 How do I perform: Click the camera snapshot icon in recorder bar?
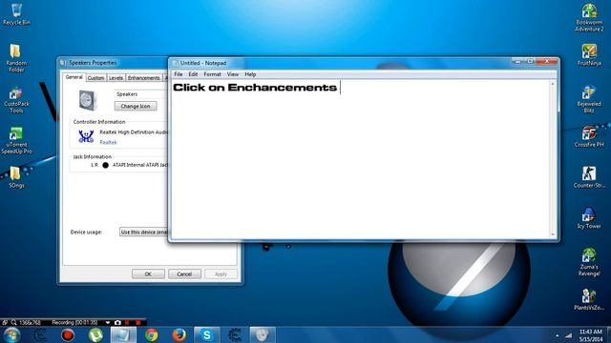[x=117, y=322]
